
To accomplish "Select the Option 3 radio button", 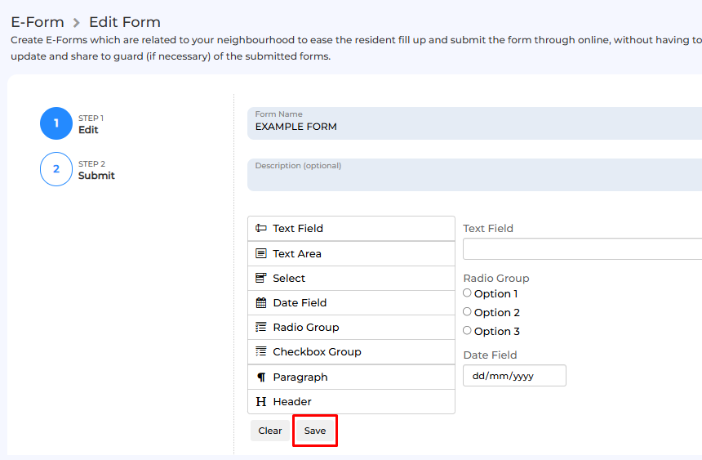I will [x=467, y=330].
